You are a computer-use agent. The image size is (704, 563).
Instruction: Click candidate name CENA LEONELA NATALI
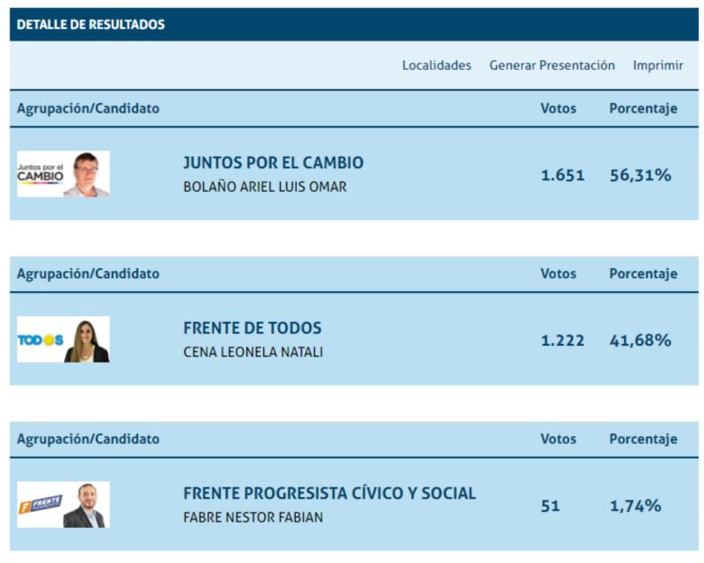(x=253, y=352)
